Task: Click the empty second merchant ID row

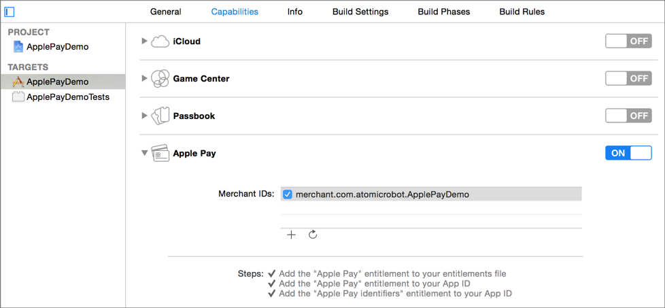Action: tap(431, 208)
